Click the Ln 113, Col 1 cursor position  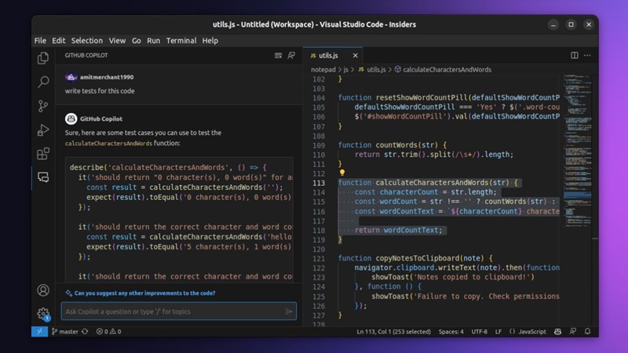point(394,331)
